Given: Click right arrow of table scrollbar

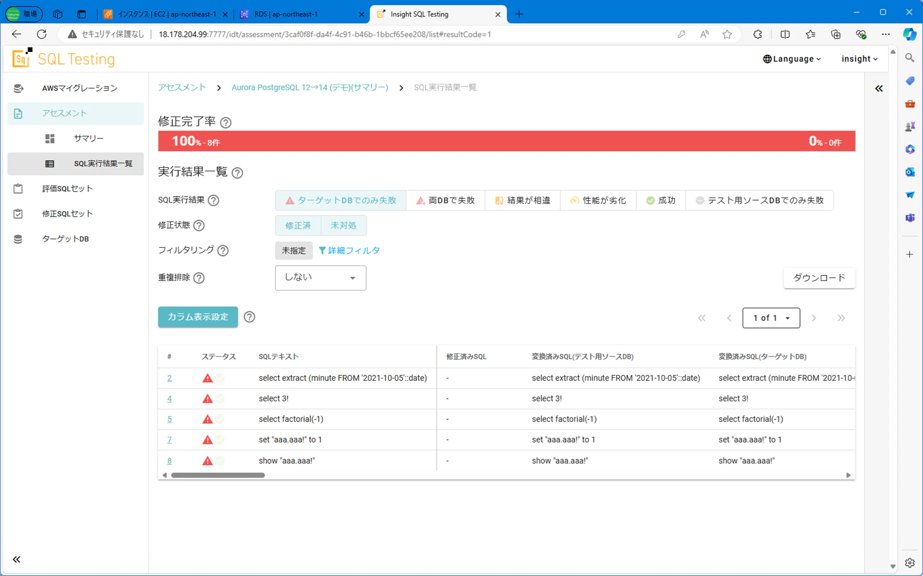Looking at the screenshot, I should coord(848,475).
